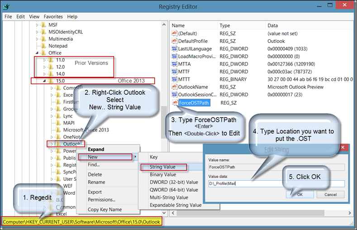Click the MAPI folder icon
This screenshot has height=230, width=357.
tap(58, 123)
